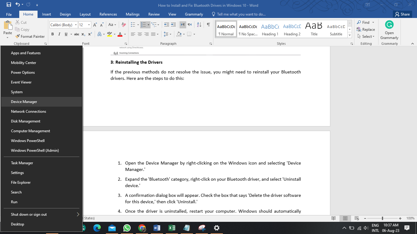Decrease the paragraph indent
This screenshot has height=234, width=417.
tap(166, 25)
